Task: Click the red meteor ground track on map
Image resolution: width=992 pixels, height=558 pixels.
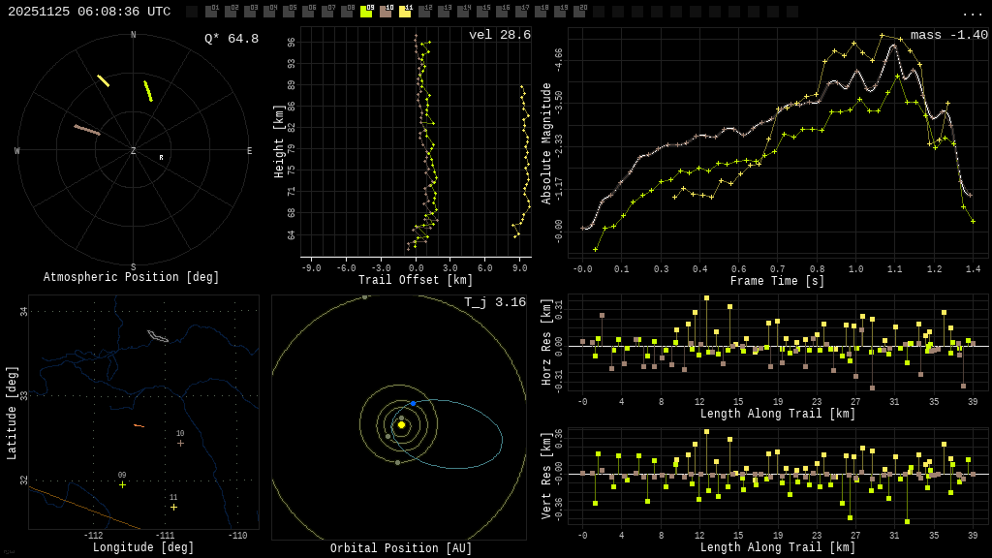Action: point(139,425)
